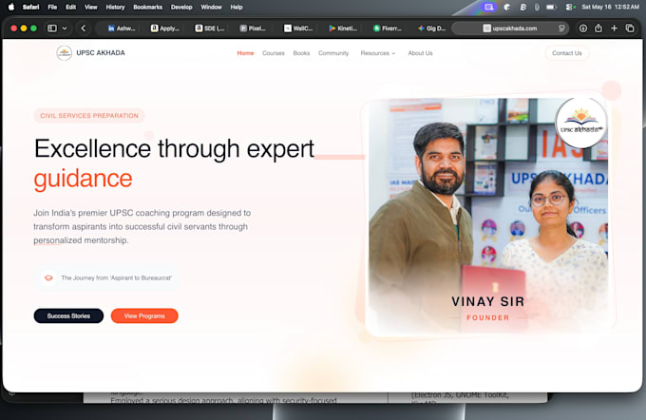The width and height of the screenshot is (646, 420).
Task: Click the VINAY SIR name caption
Action: (x=488, y=302)
